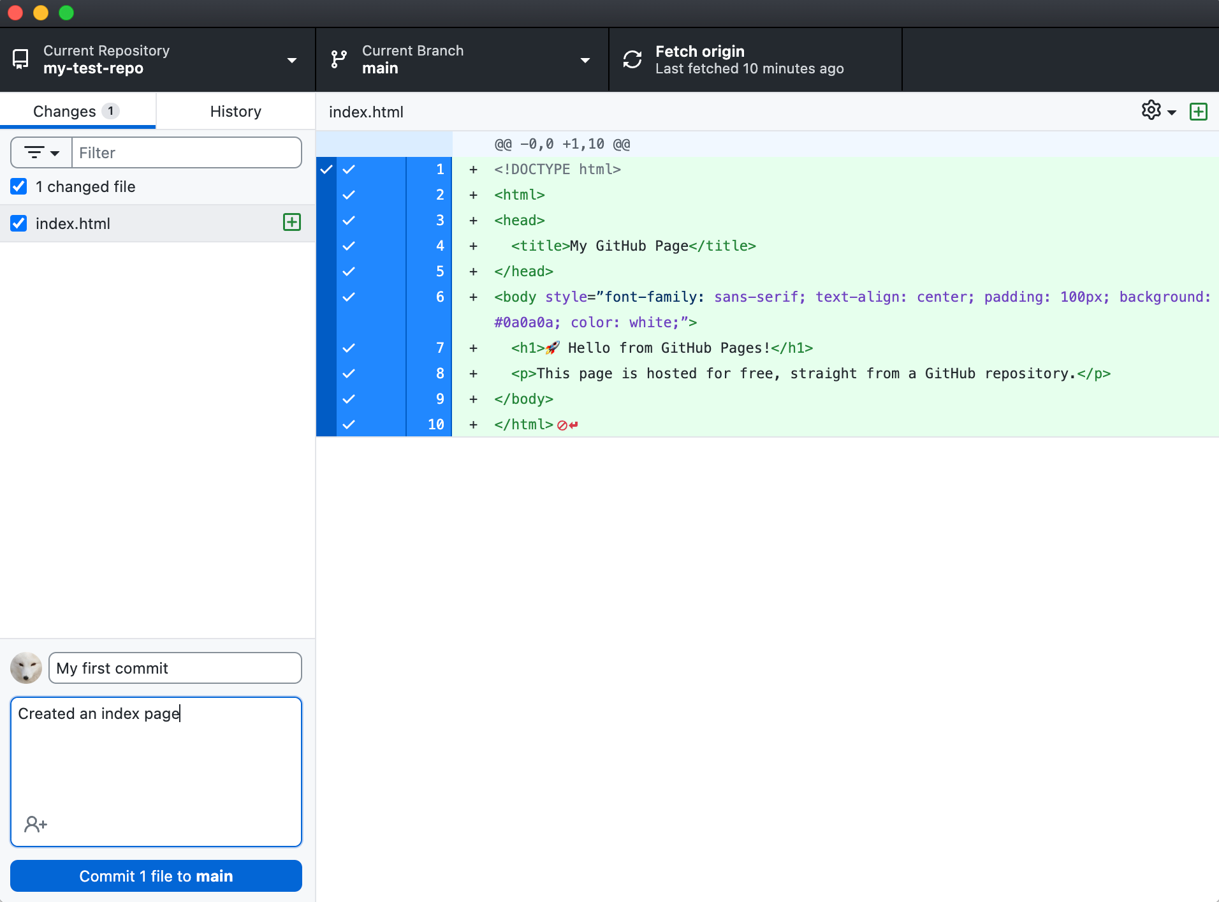The image size is (1219, 902).
Task: Click the user avatar thumbnail
Action: (26, 668)
